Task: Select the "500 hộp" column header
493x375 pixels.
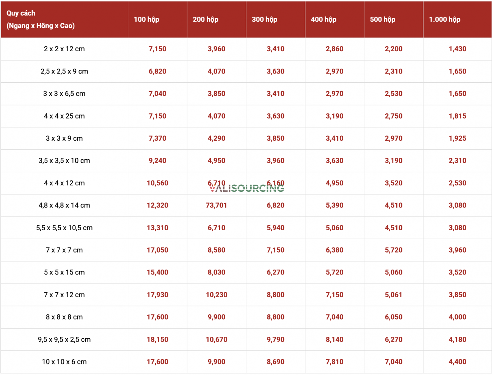Action: pos(382,19)
